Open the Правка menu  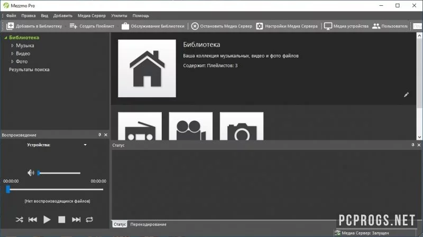click(29, 16)
